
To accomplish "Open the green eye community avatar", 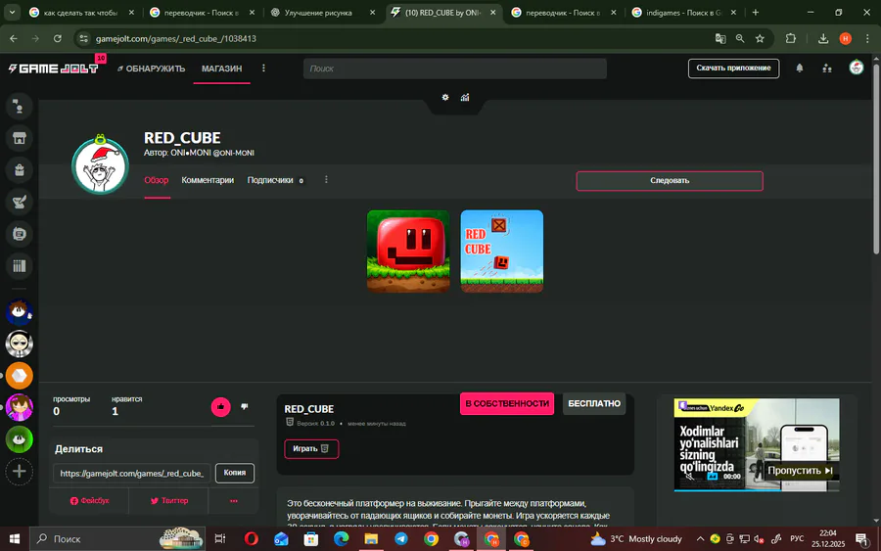I will [x=20, y=439].
